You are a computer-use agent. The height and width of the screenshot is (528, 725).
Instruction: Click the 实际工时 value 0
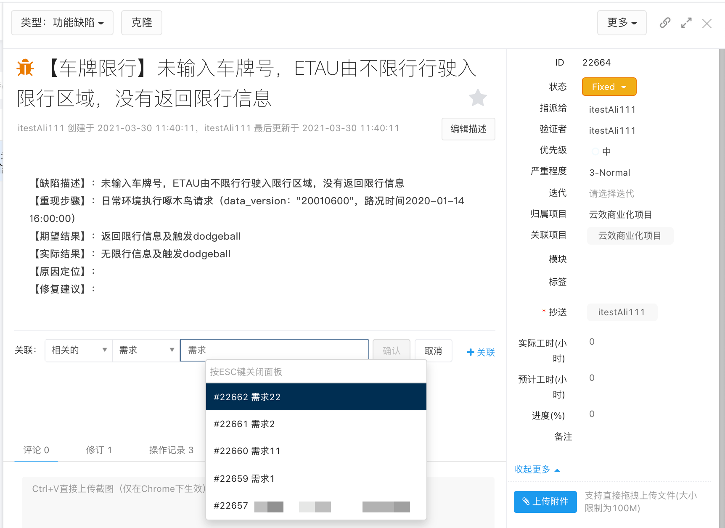592,341
